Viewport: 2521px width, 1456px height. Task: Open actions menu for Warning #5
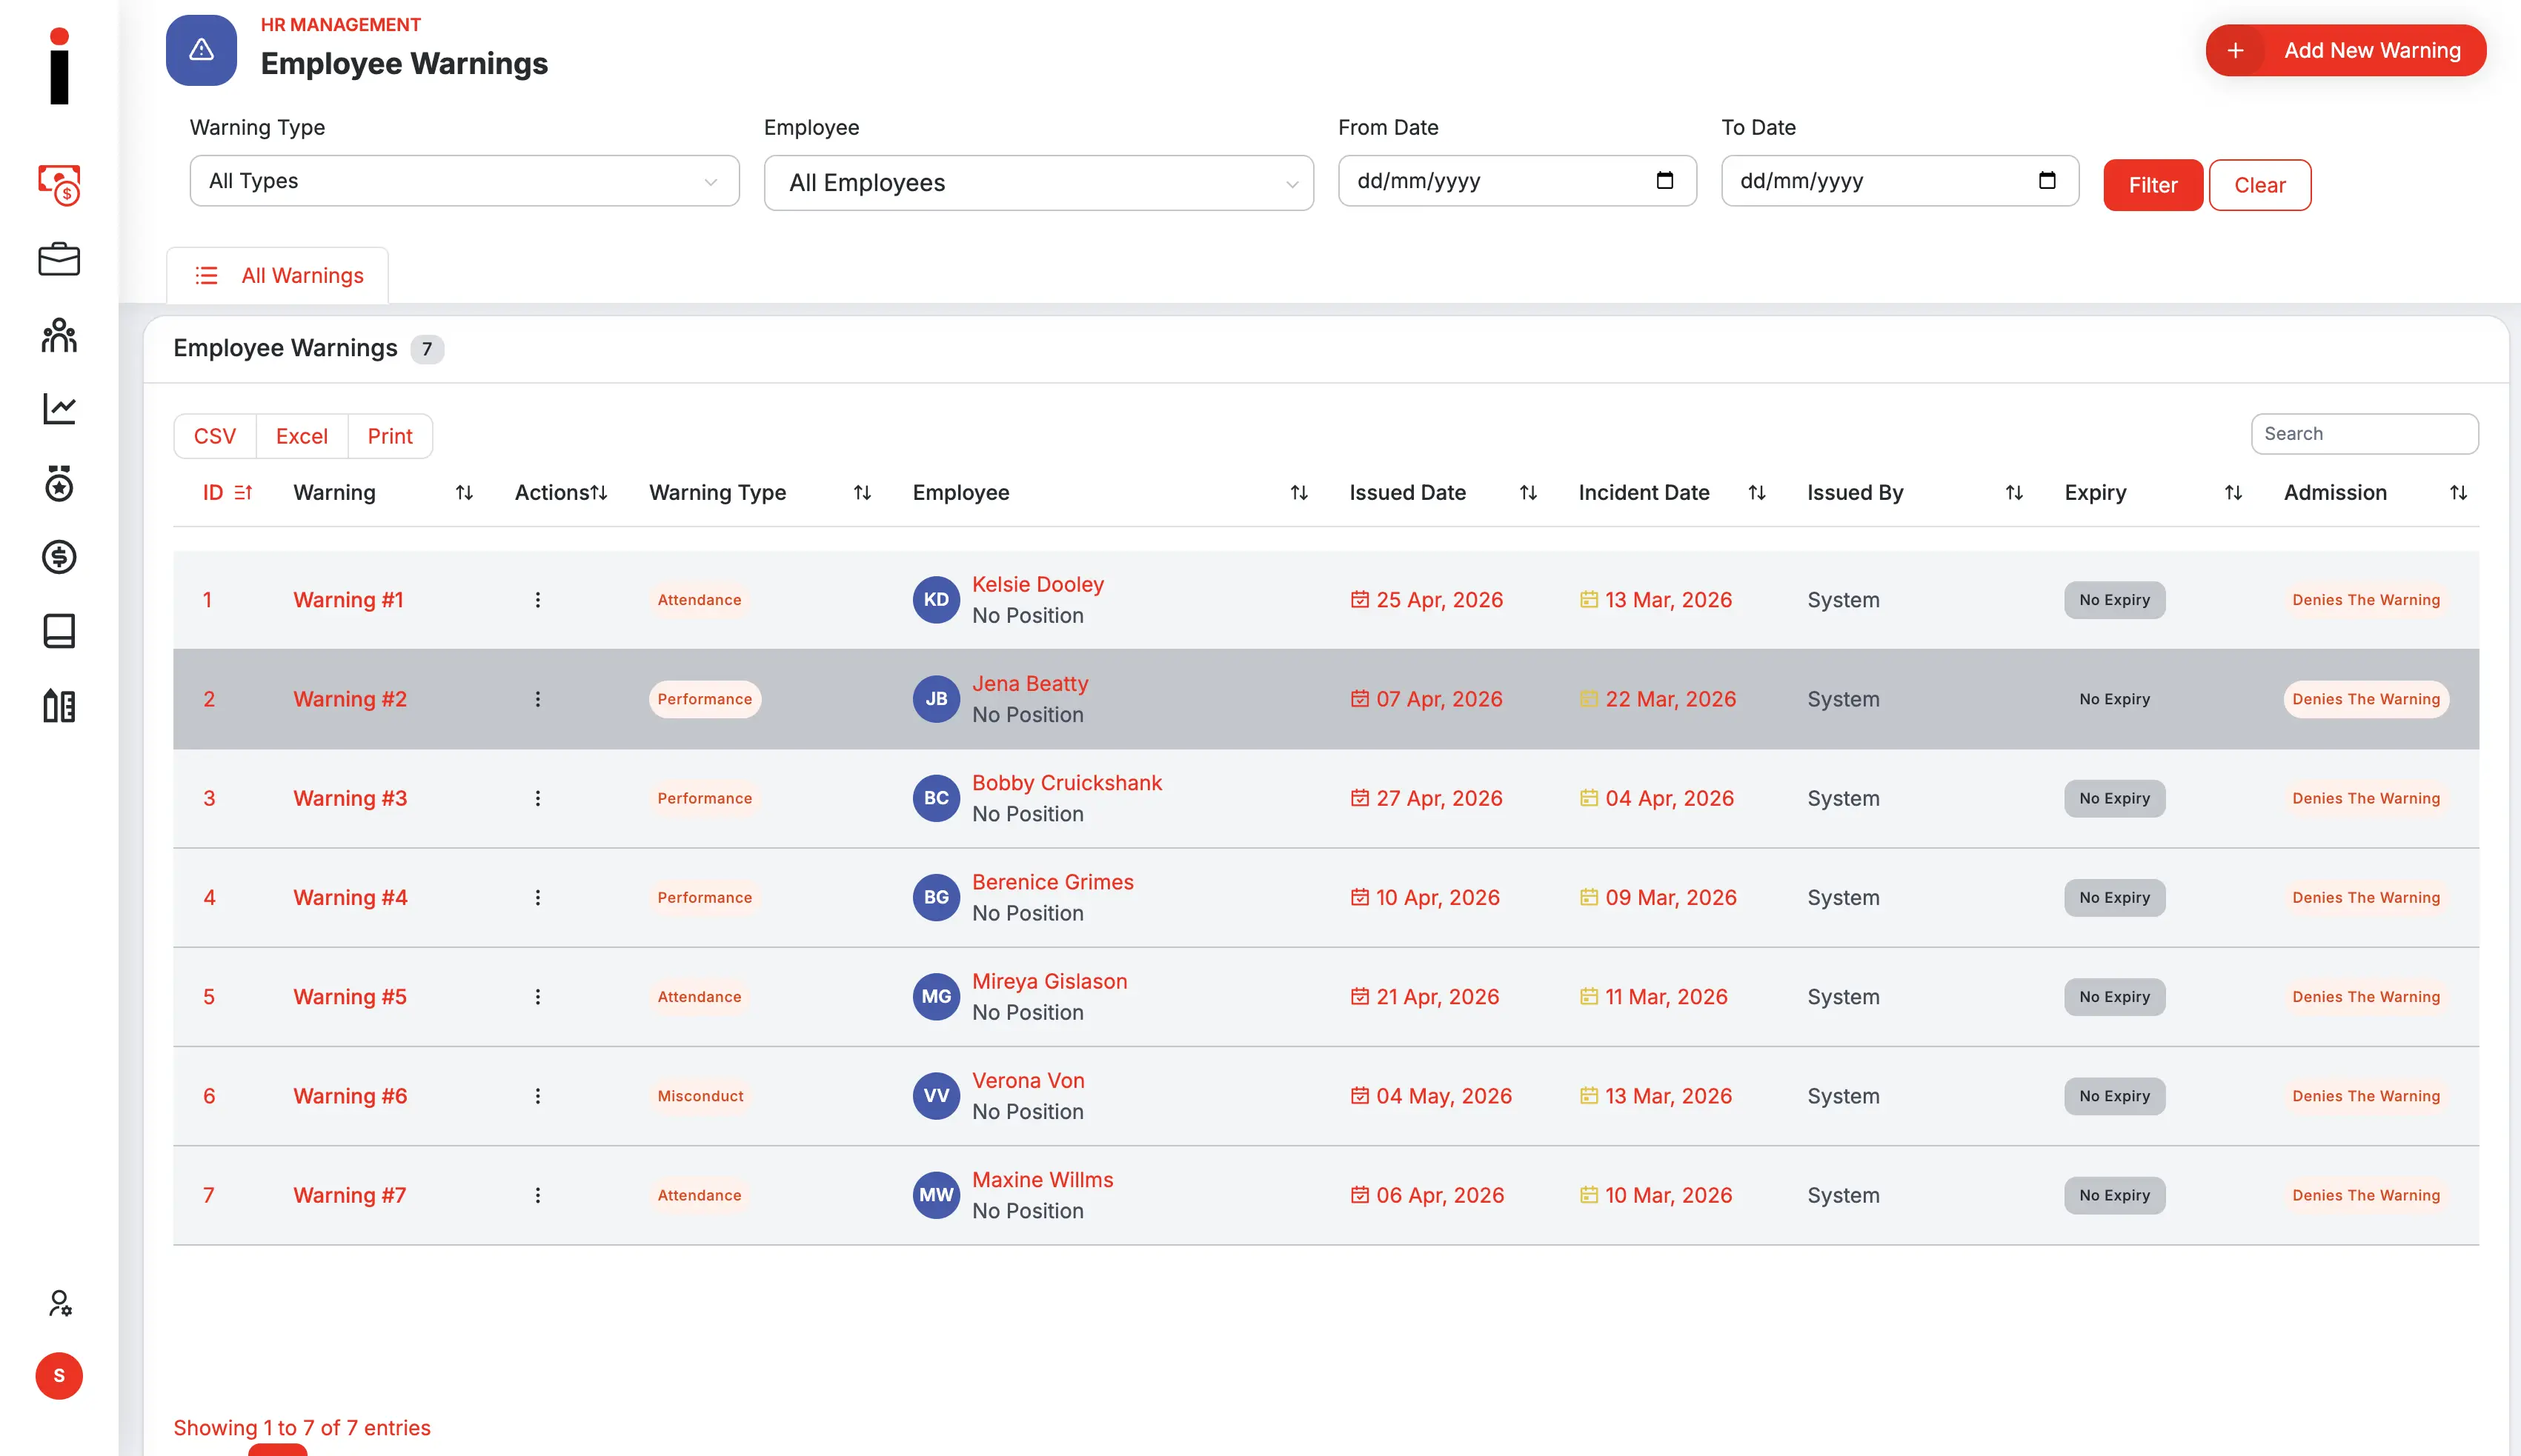coord(537,997)
